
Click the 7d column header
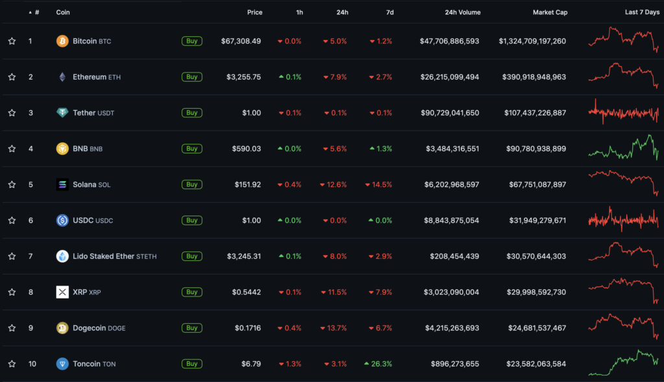pos(389,12)
